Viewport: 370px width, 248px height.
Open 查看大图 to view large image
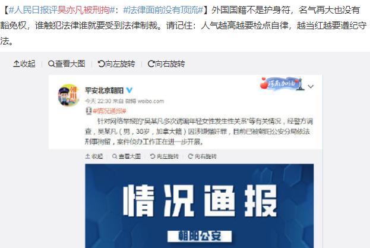point(67,64)
